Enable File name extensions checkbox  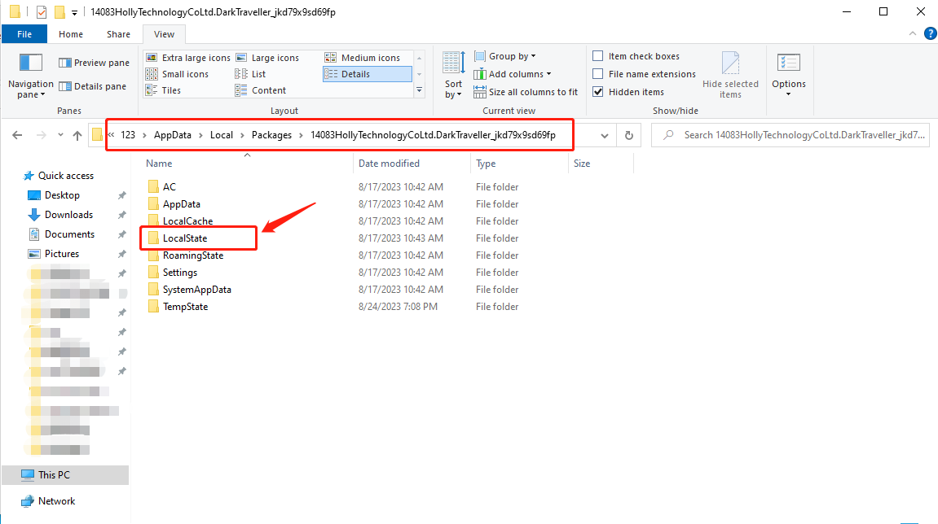tap(597, 74)
